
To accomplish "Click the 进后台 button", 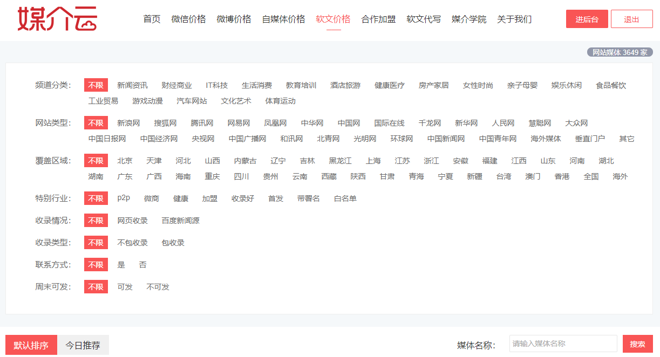I will [x=587, y=19].
